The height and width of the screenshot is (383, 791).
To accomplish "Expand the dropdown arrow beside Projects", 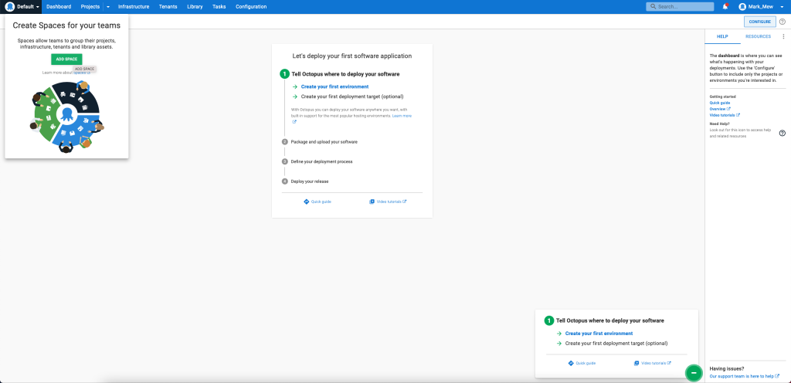I will pyautogui.click(x=108, y=6).
